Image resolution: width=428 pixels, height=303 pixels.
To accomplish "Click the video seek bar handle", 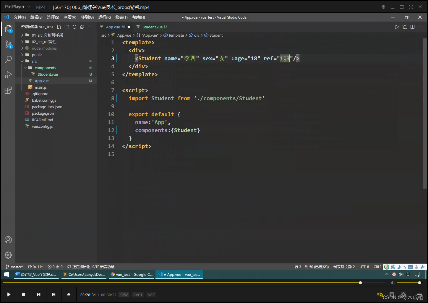I will 360,283.
